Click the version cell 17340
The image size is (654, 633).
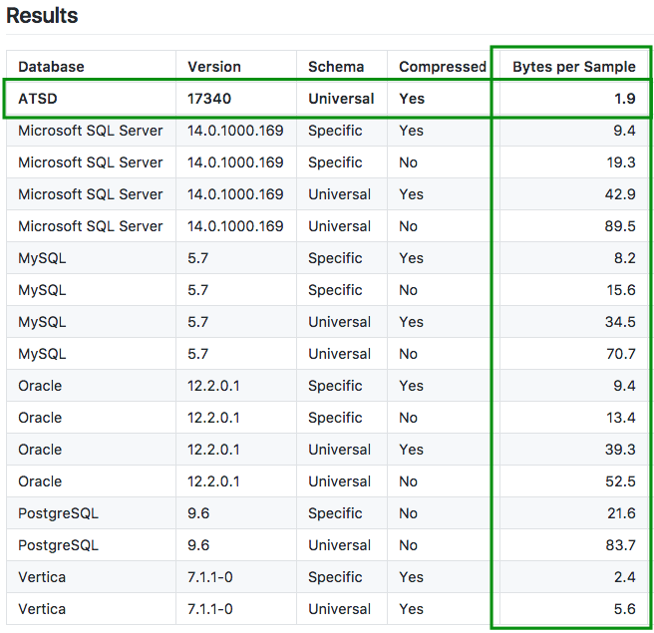[209, 99]
